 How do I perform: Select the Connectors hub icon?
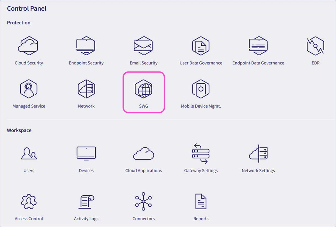tap(143, 202)
